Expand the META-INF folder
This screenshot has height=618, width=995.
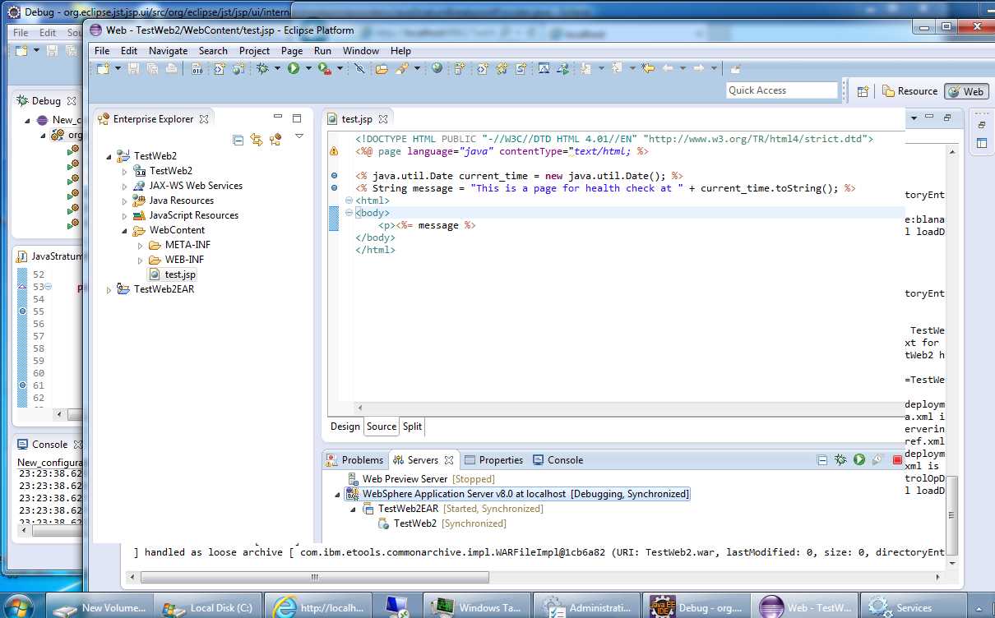[140, 245]
